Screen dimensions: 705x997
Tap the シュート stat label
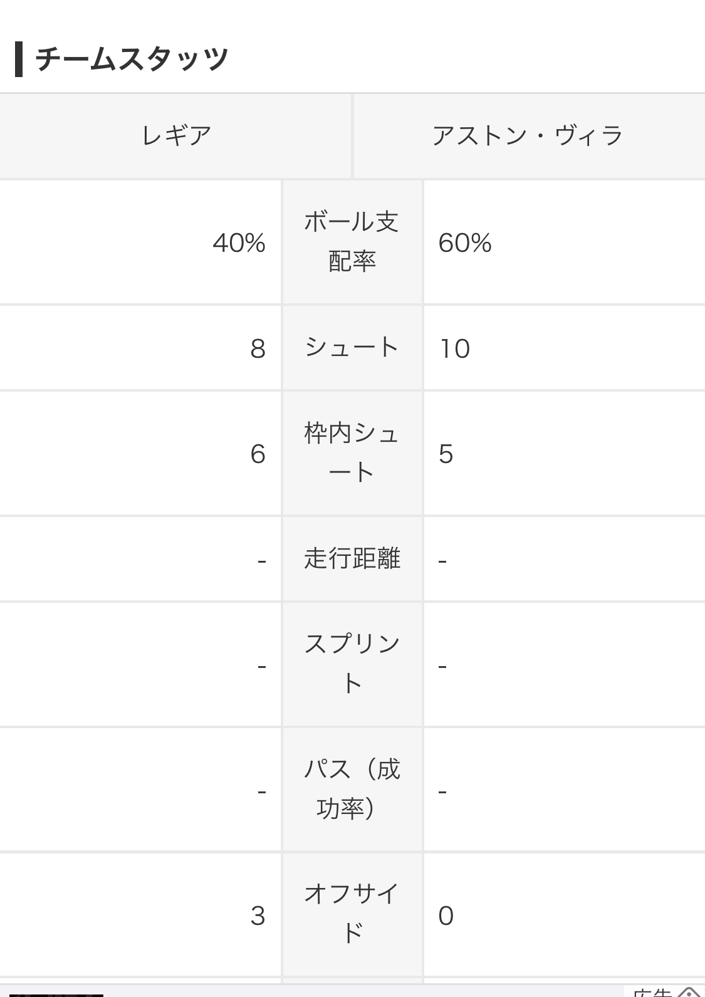pos(352,347)
